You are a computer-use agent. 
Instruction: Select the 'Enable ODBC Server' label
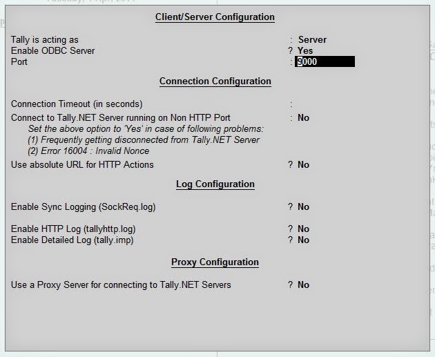tap(52, 51)
